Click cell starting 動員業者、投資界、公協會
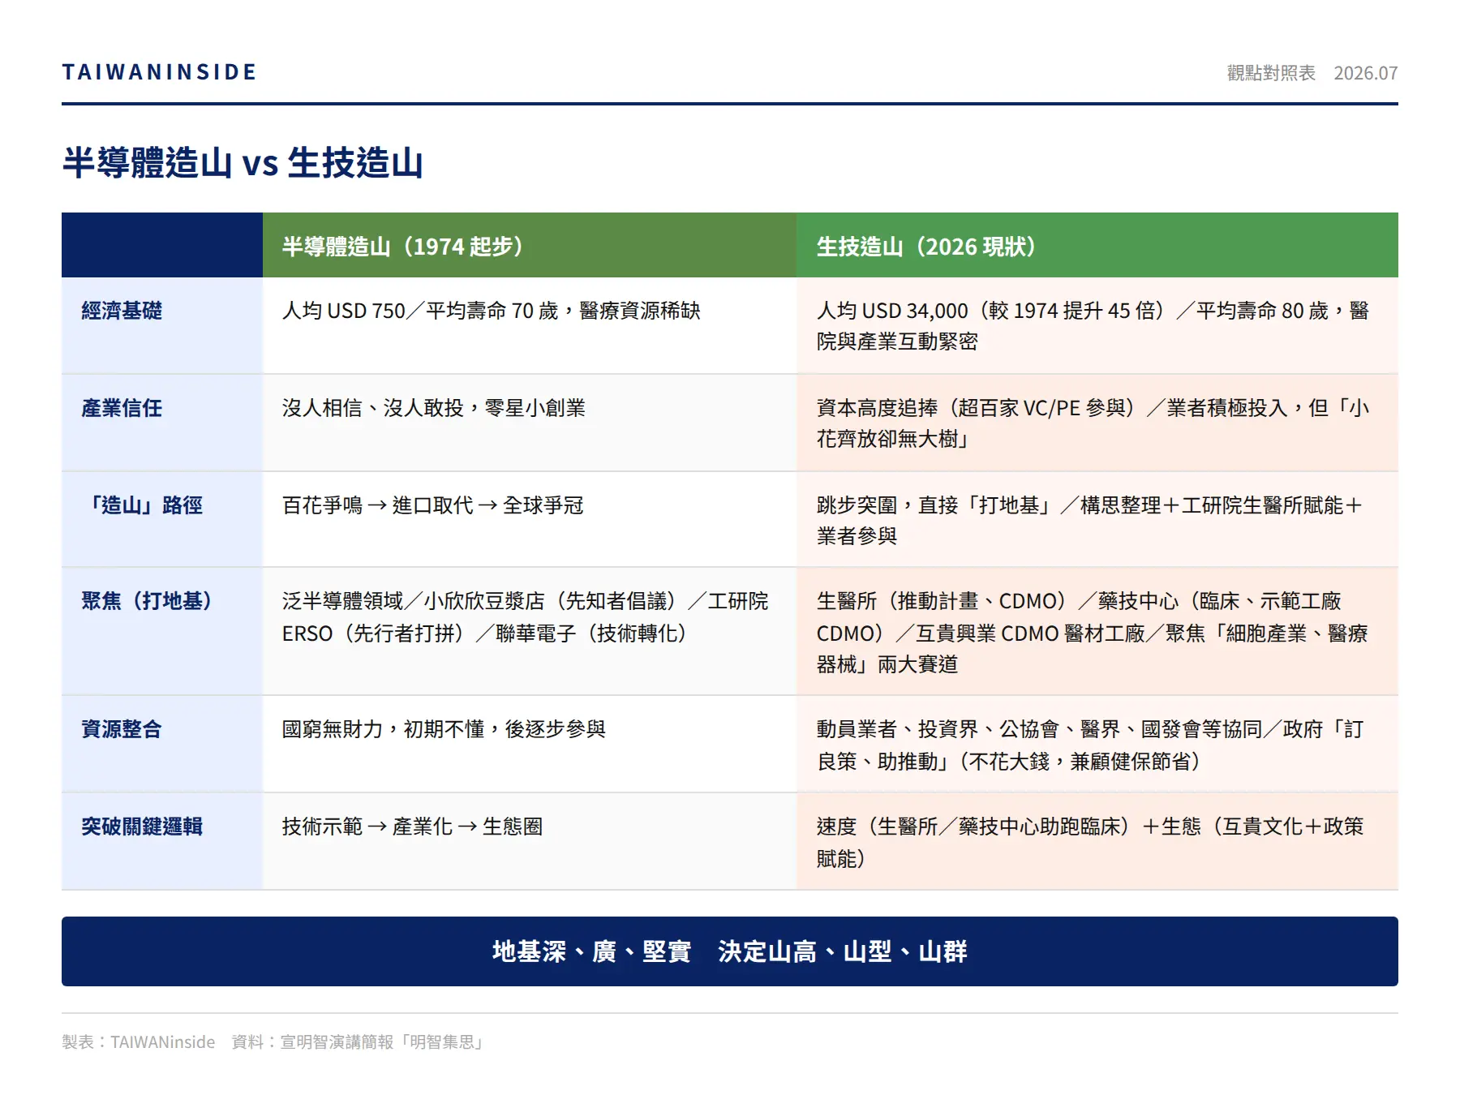 1097,745
